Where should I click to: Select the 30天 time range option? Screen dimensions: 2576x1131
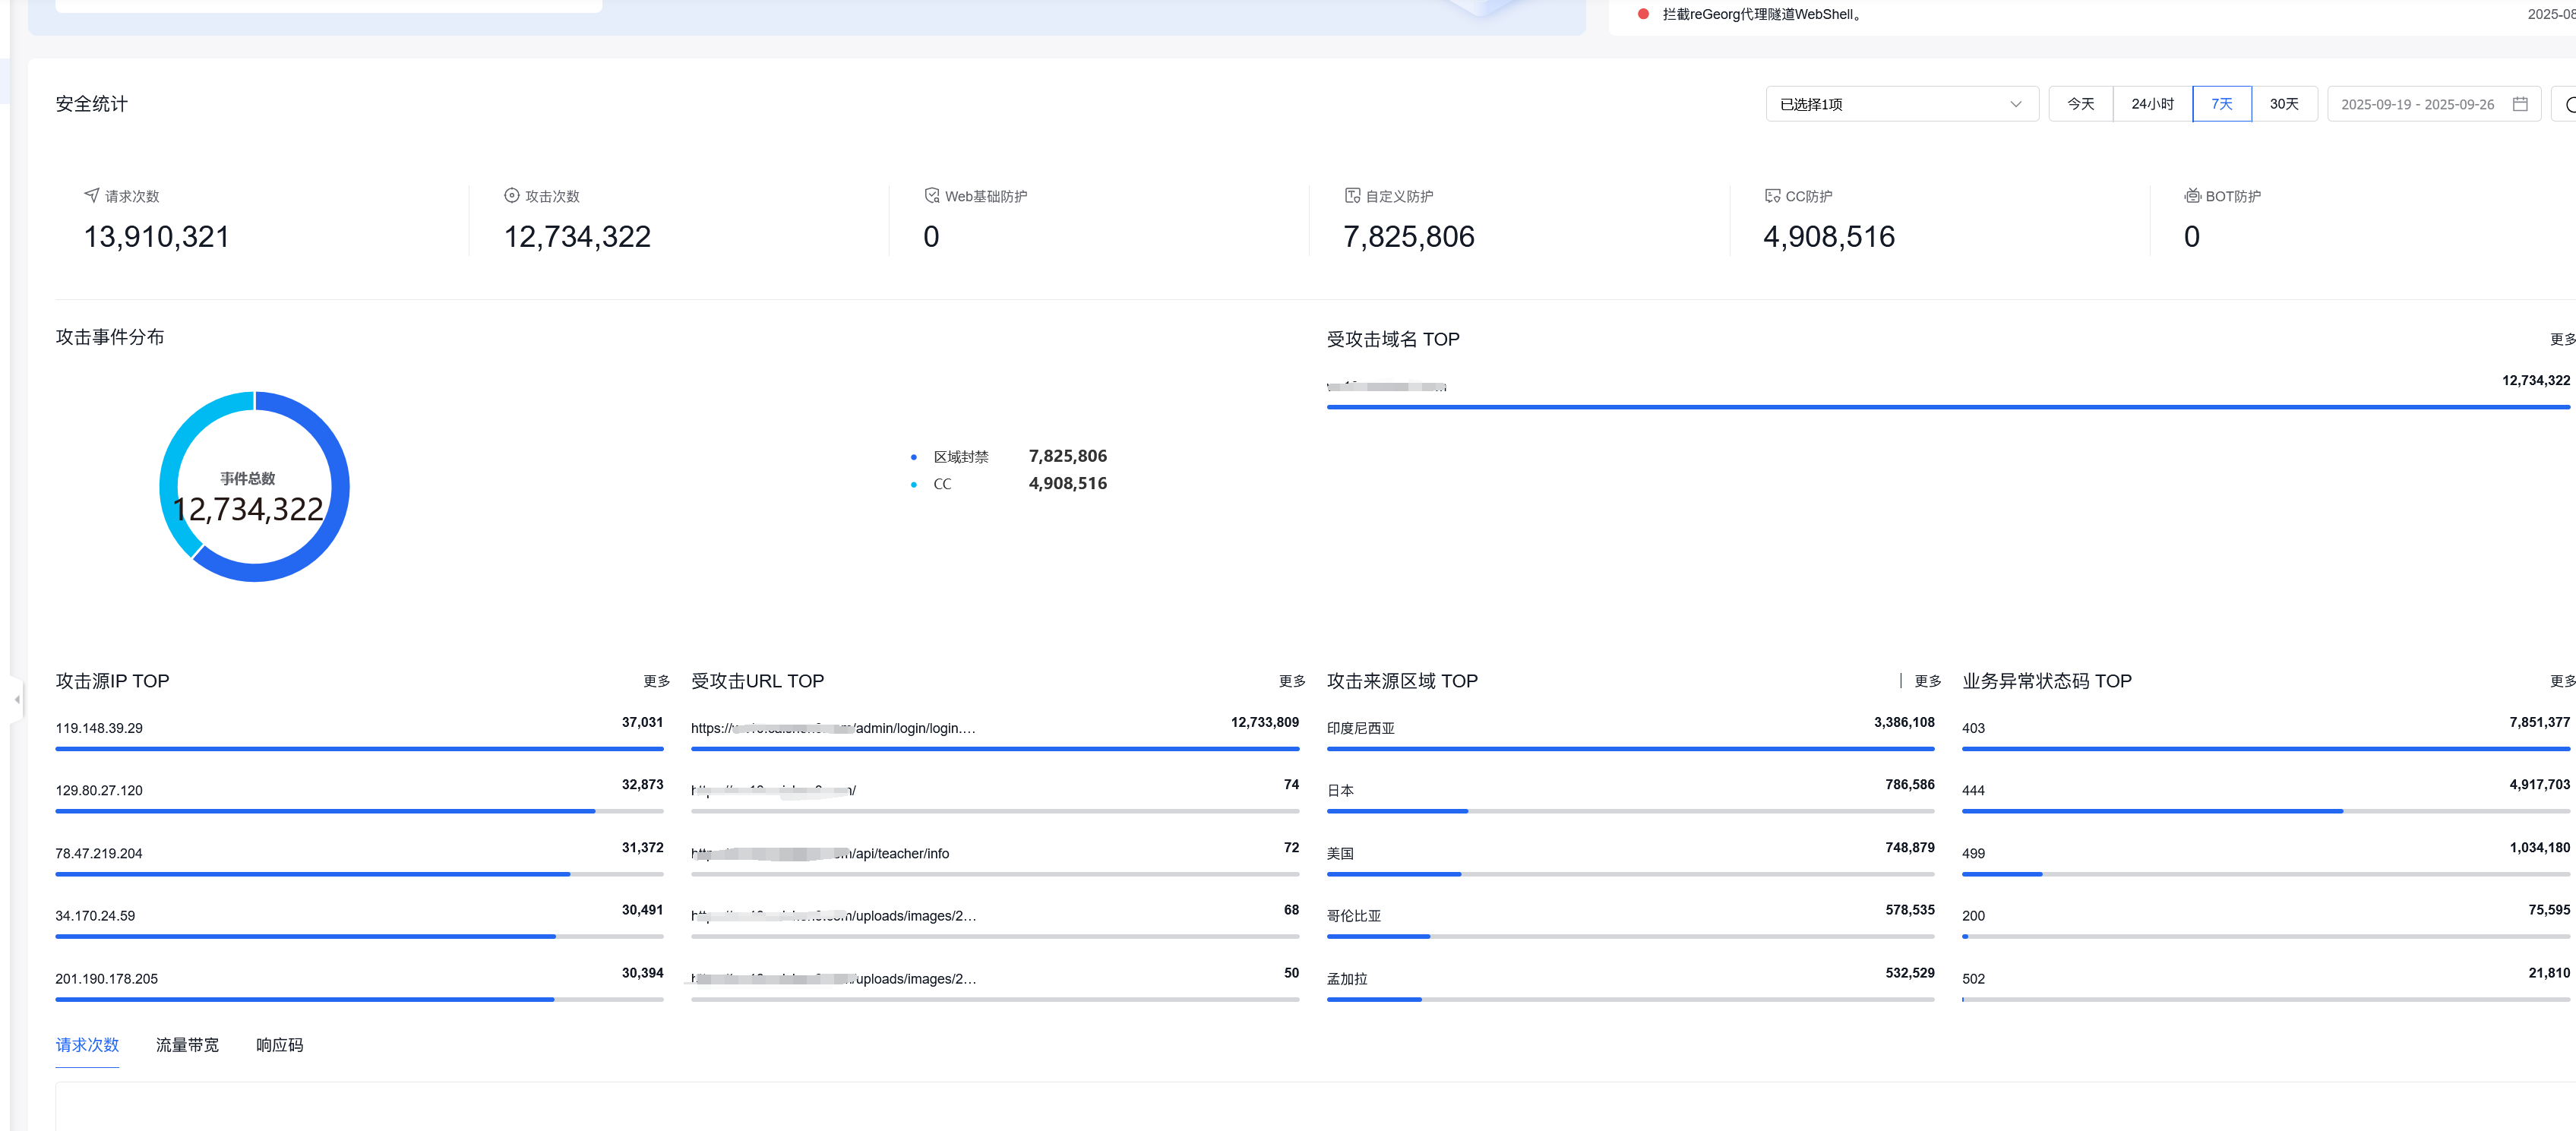(x=2283, y=104)
